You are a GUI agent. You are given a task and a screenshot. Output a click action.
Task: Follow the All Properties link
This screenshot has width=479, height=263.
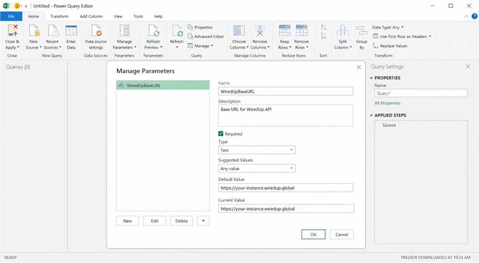pos(387,103)
